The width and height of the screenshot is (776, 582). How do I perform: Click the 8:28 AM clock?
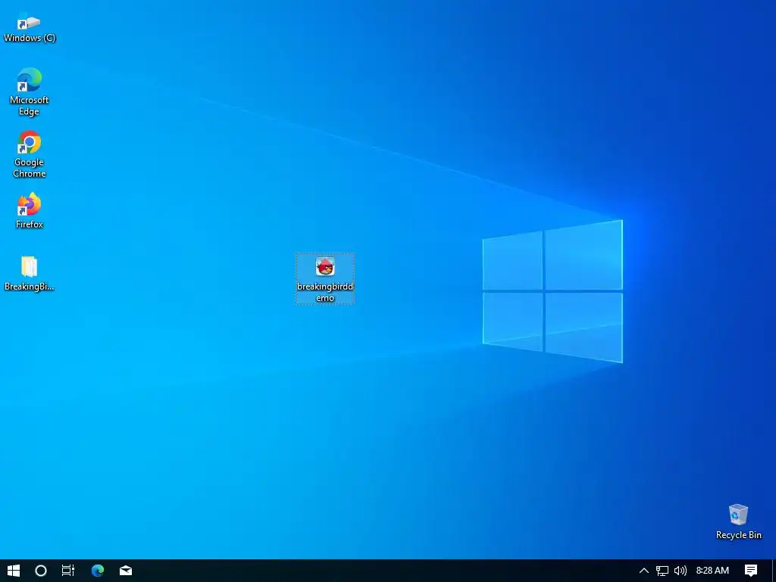(x=712, y=571)
